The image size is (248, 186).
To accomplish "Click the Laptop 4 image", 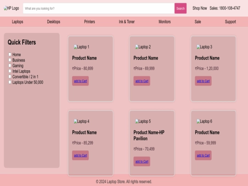I will pyautogui.click(x=81, y=121).
